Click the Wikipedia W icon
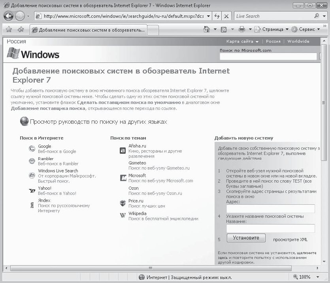 click(x=123, y=215)
